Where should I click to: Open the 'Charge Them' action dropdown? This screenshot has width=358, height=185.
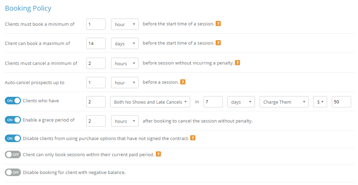(284, 102)
